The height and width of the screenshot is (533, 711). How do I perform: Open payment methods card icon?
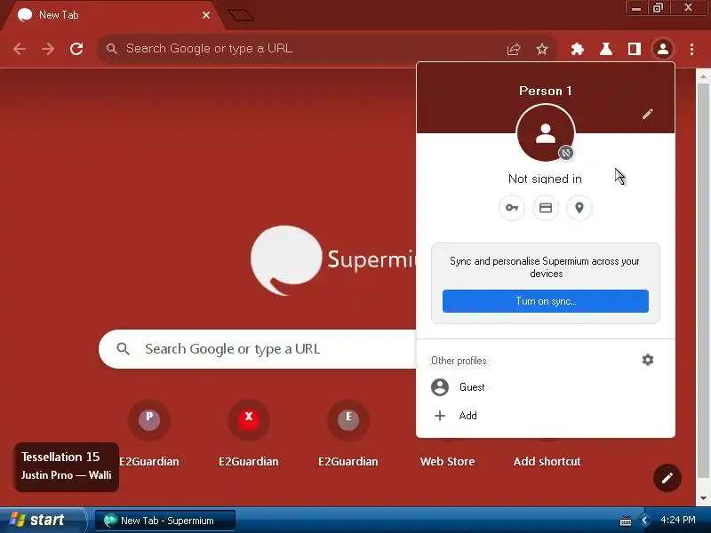546,208
